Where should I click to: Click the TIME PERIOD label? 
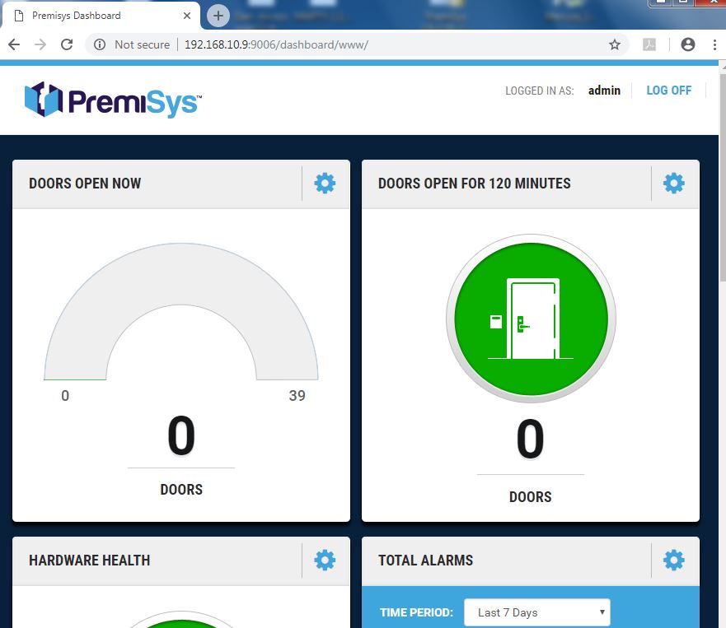point(416,612)
